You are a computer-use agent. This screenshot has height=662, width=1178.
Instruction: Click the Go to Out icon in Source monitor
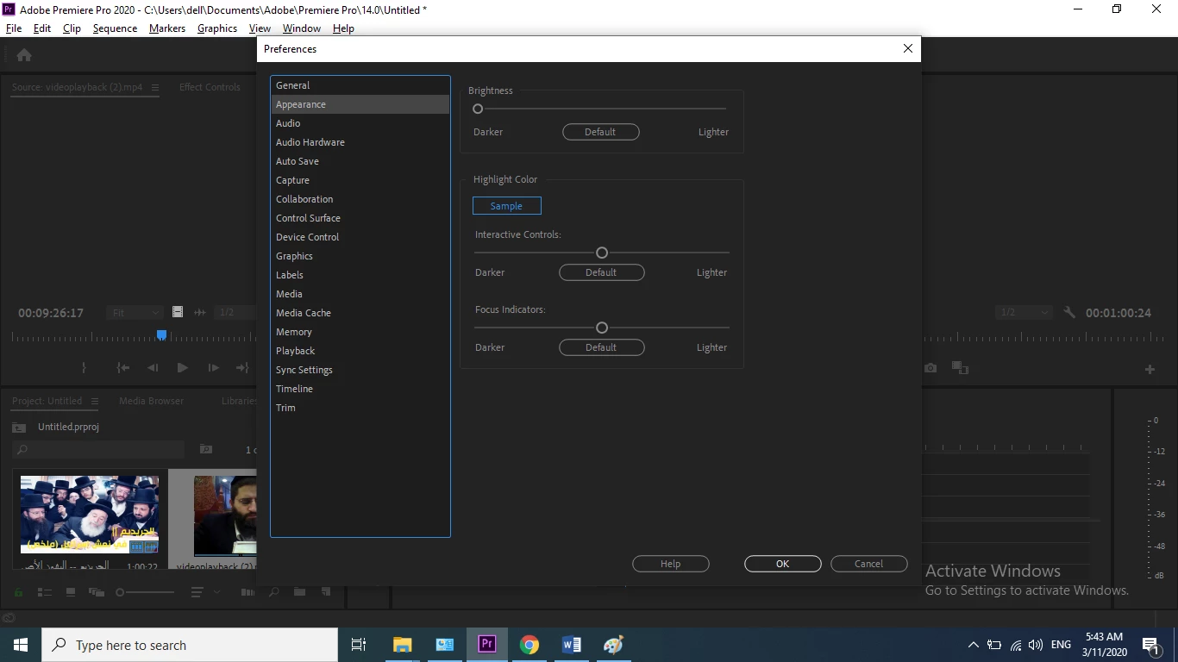tap(242, 368)
